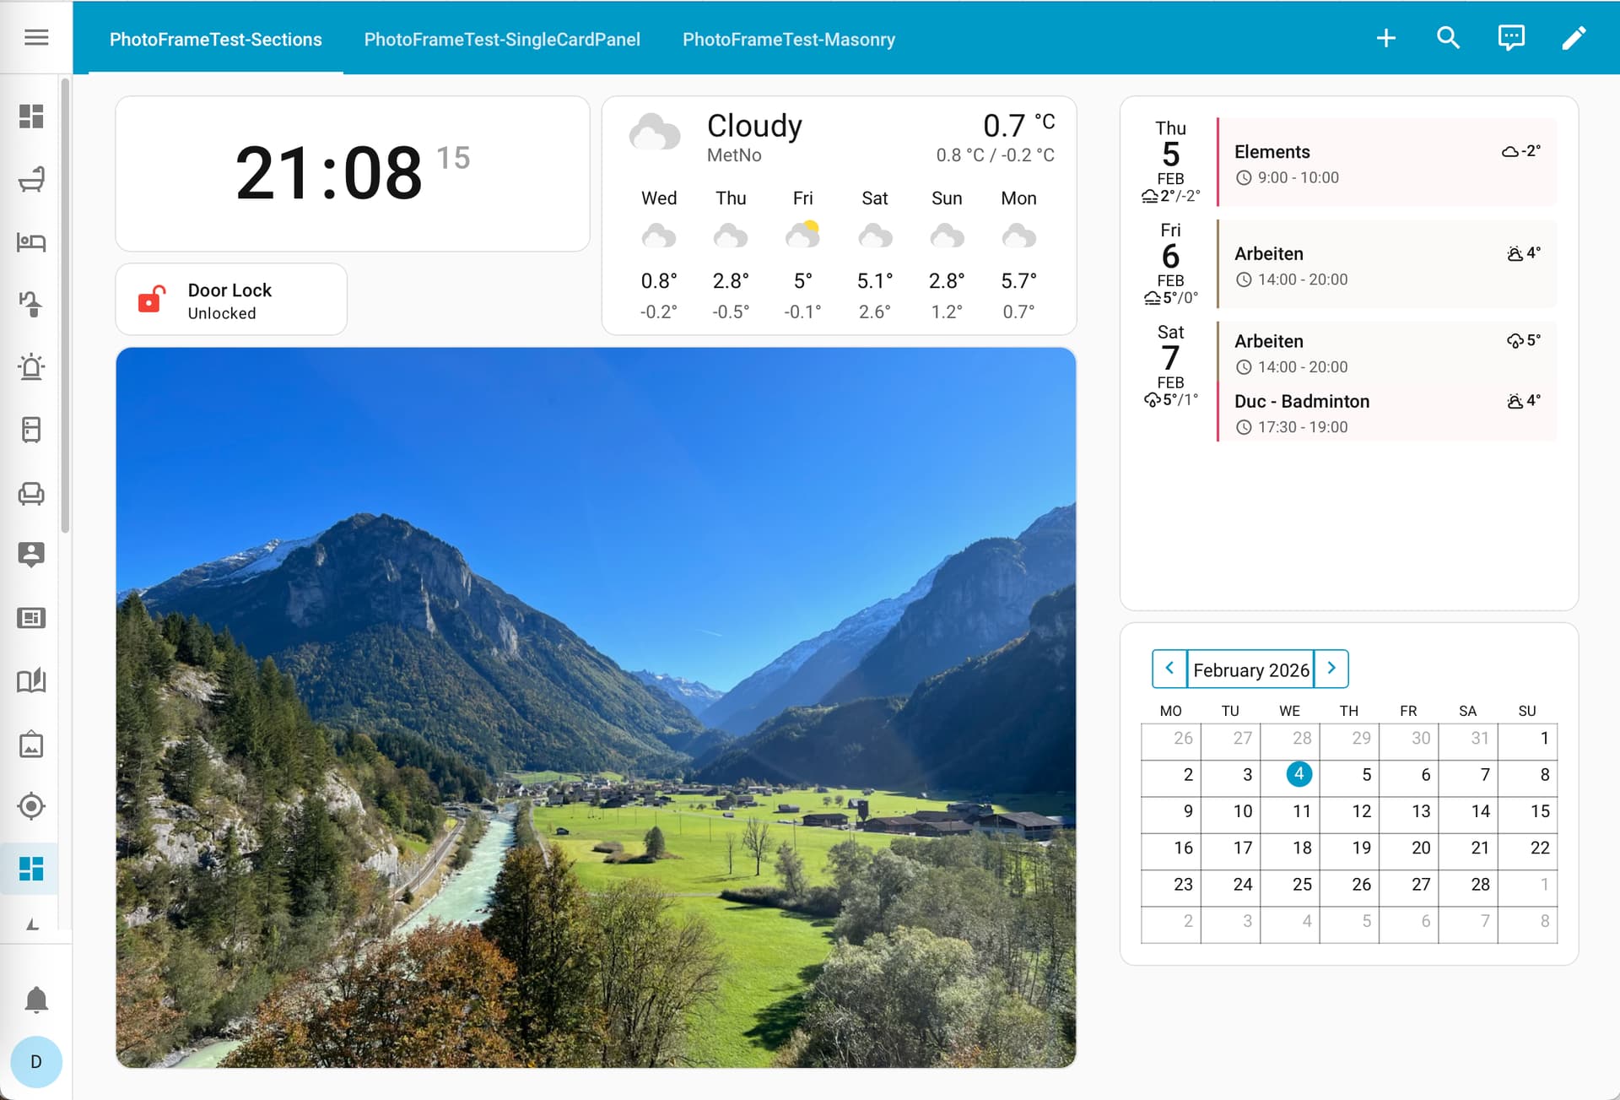Go to previous month in calendar
1620x1100 pixels.
[1169, 669]
